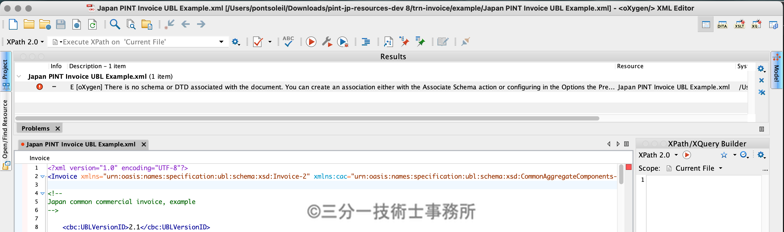Expand the XPath history dropdown arrow
The width and height of the screenshot is (784, 232).
click(x=222, y=42)
